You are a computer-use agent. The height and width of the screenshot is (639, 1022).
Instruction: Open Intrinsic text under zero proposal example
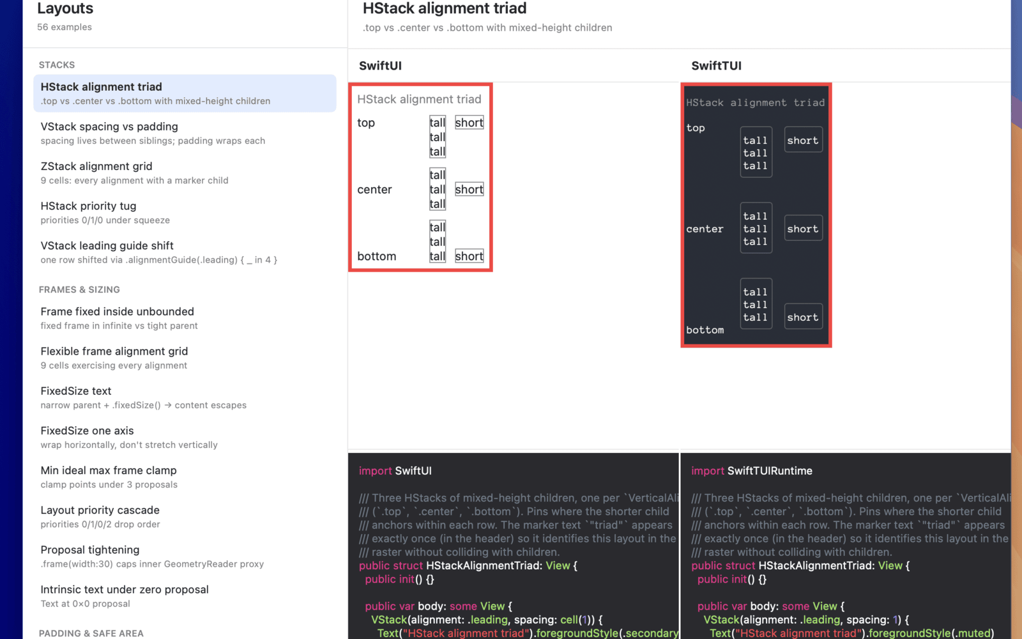pos(185,596)
